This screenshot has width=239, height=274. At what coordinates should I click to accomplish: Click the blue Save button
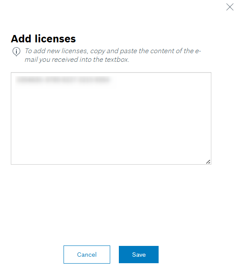139,255
